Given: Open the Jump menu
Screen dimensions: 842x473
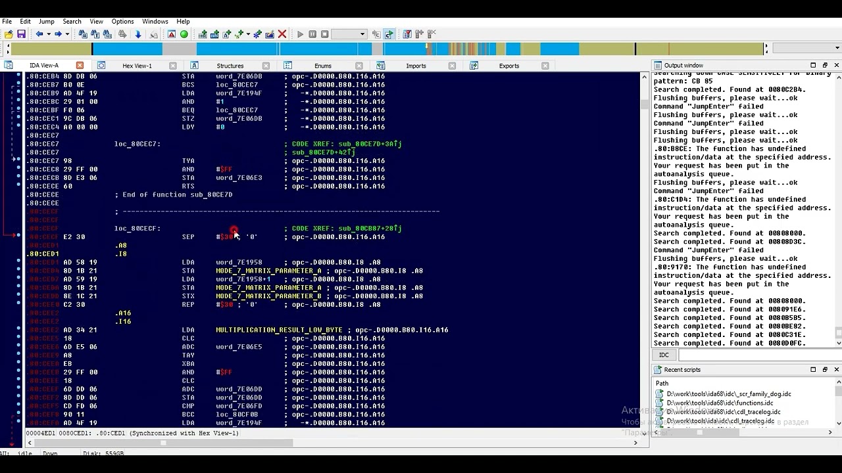Looking at the screenshot, I should [x=47, y=21].
